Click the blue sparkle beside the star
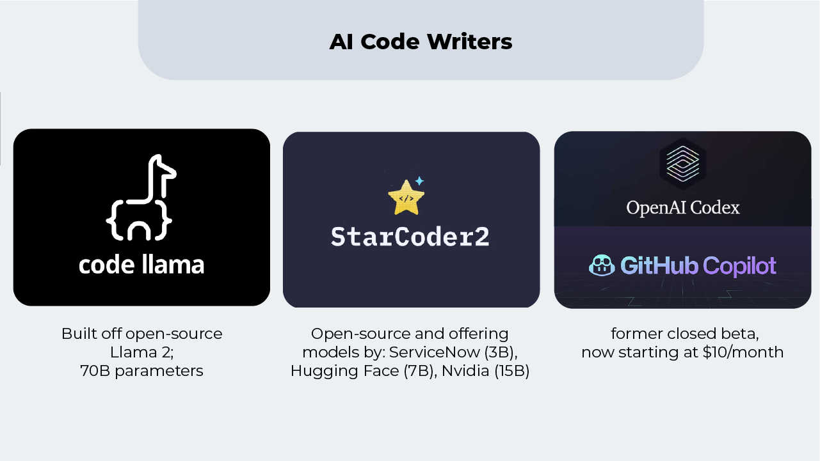Viewport: 820px width, 461px height. [419, 181]
